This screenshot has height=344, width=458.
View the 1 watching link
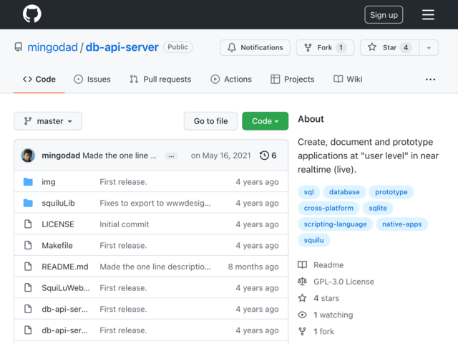point(333,315)
